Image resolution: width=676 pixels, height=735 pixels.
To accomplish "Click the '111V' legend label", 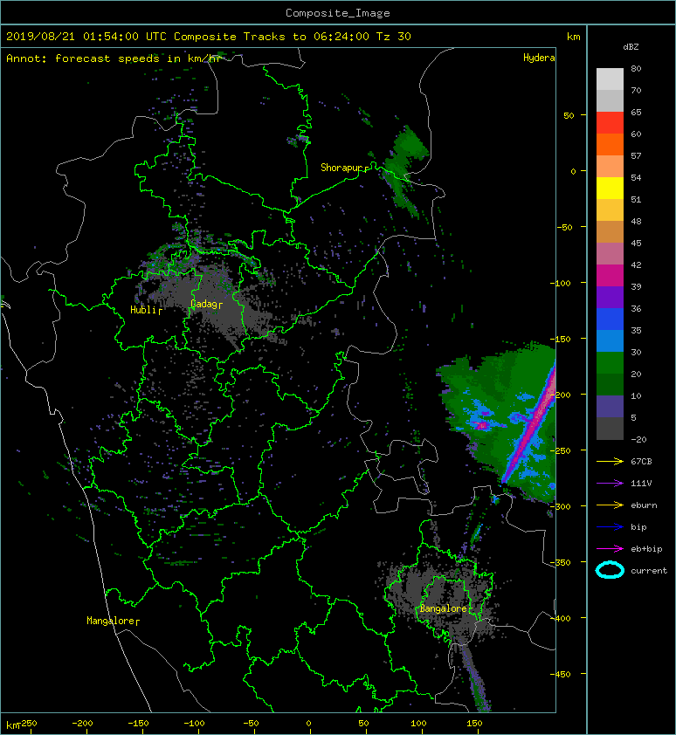I will click(x=641, y=484).
